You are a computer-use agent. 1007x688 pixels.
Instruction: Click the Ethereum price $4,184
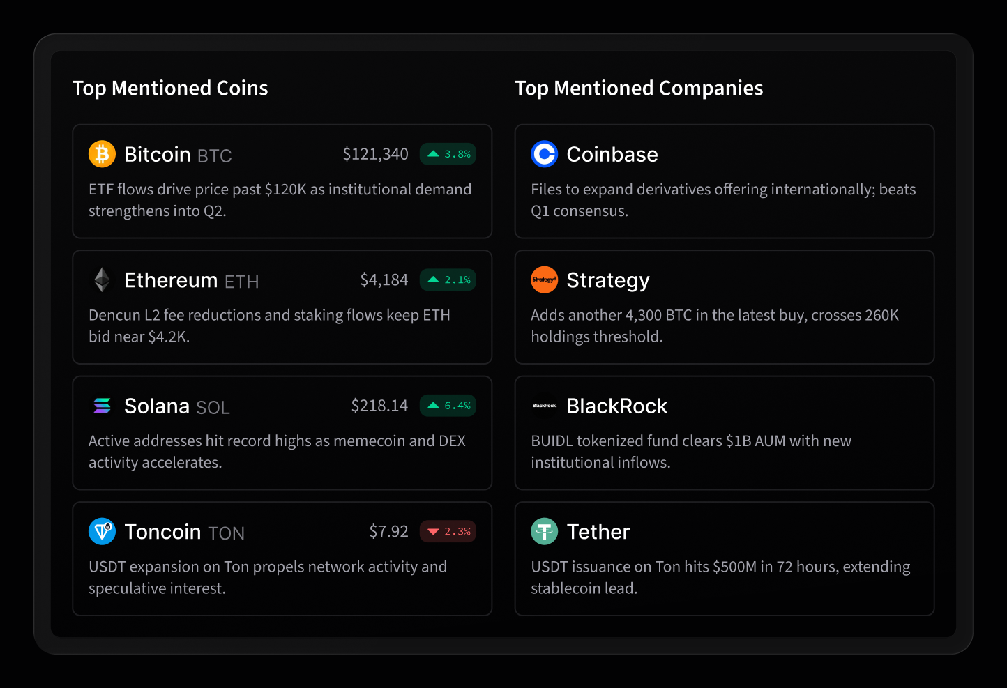(x=384, y=280)
